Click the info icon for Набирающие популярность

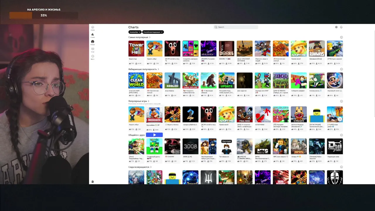point(341,69)
